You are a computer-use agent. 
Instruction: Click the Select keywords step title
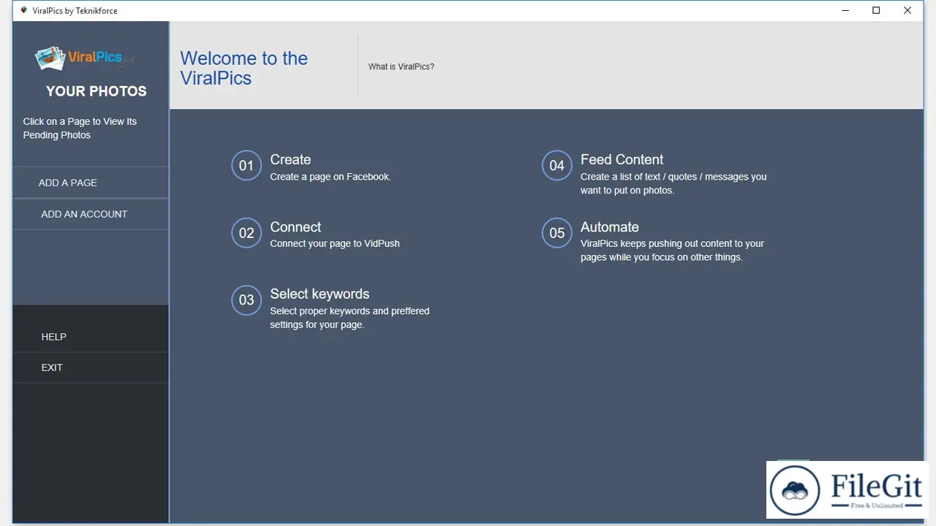pyautogui.click(x=320, y=294)
